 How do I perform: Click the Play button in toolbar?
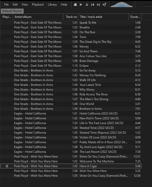tap(81, 5)
